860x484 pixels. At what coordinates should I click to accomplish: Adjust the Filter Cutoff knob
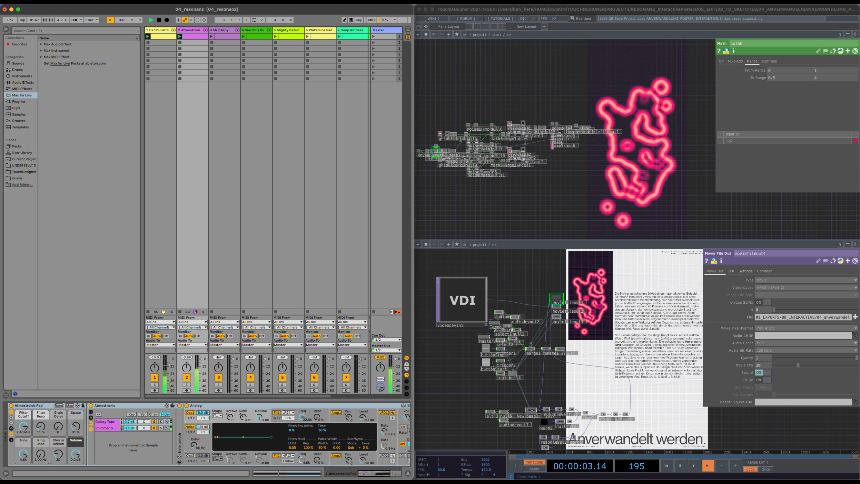[x=23, y=427]
